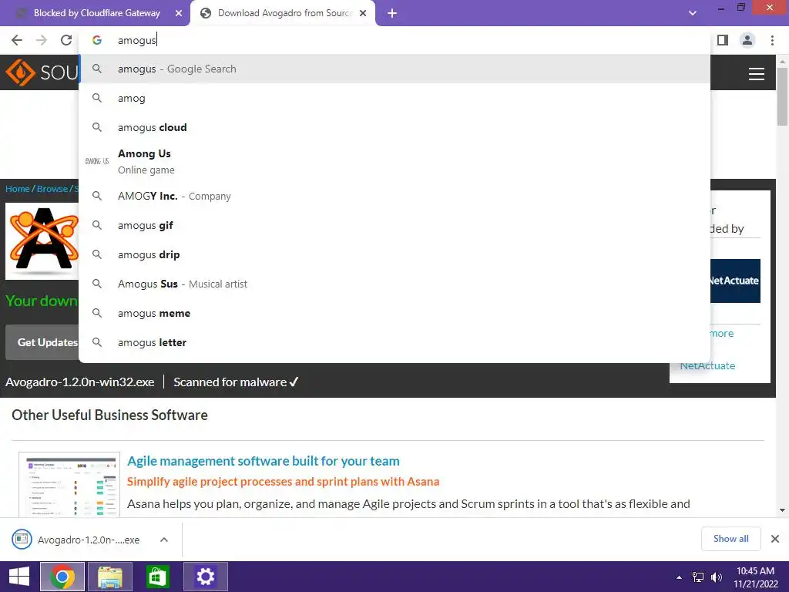
Task: Close the downloads bar
Action: pyautogui.click(x=775, y=539)
